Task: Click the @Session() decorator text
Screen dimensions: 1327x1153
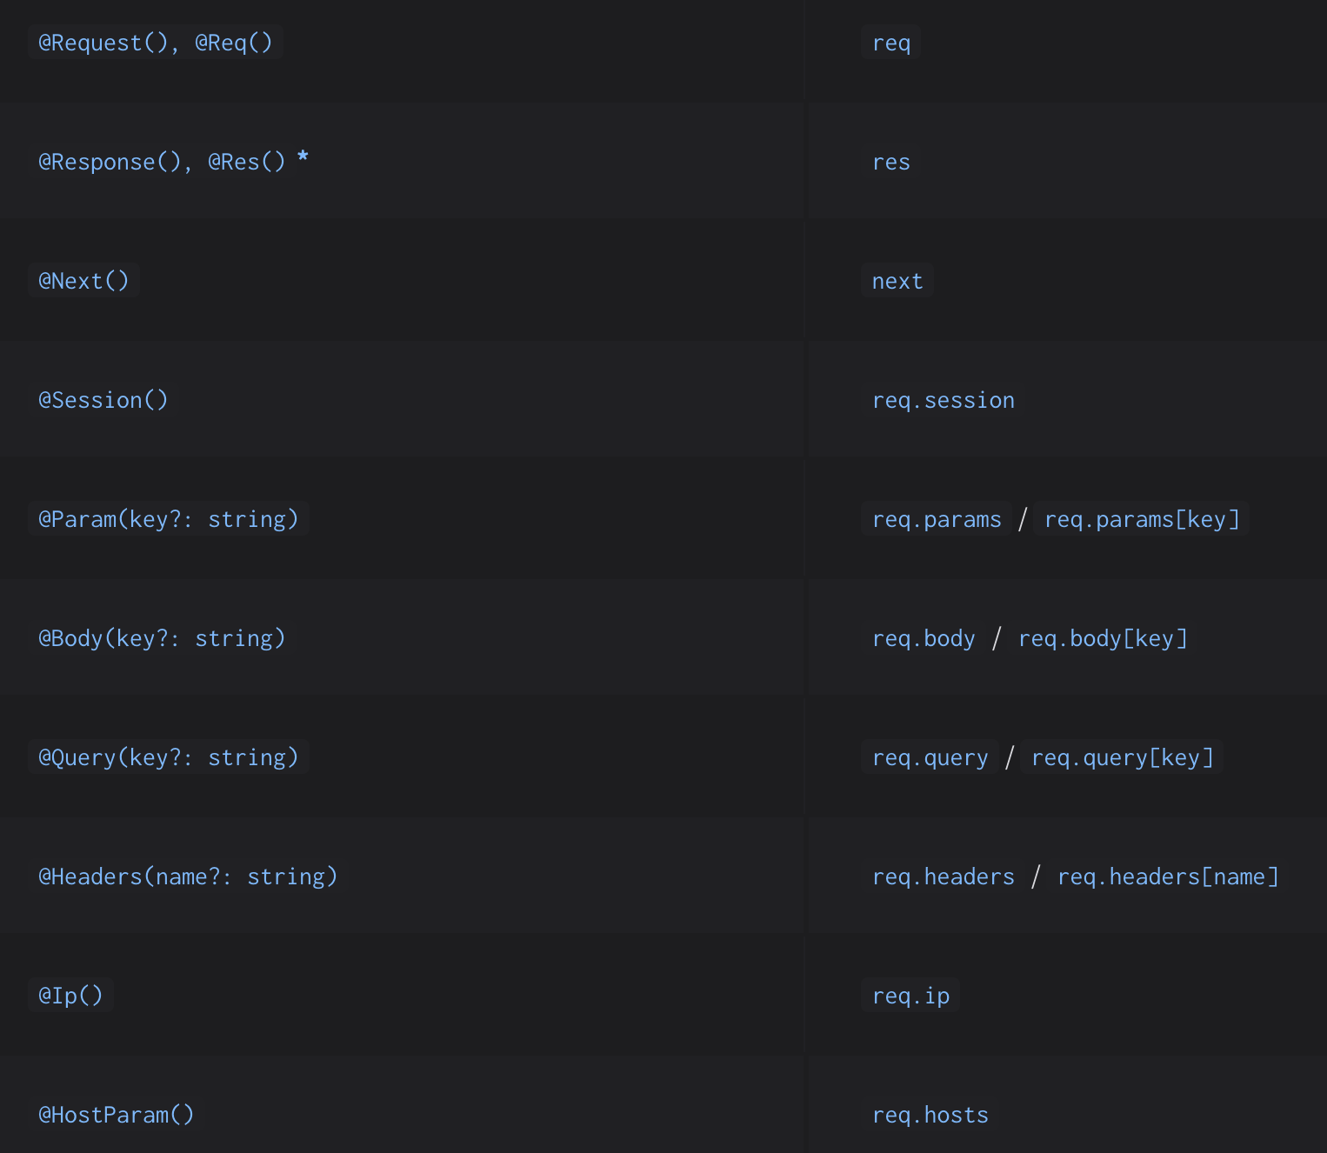Action: click(103, 400)
